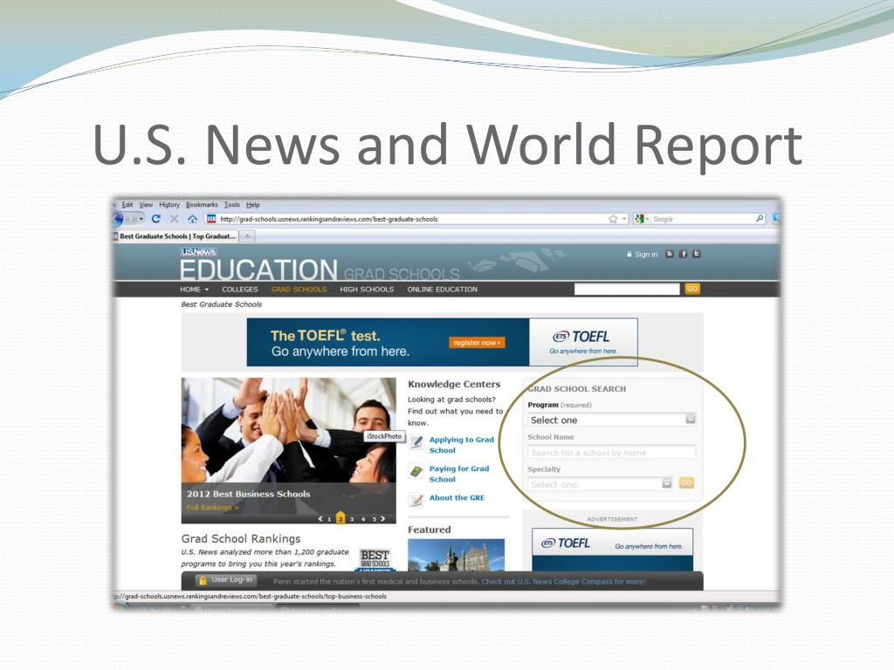Click the site identity icon in address bar
Screen dimensions: 894x670
coord(211,219)
